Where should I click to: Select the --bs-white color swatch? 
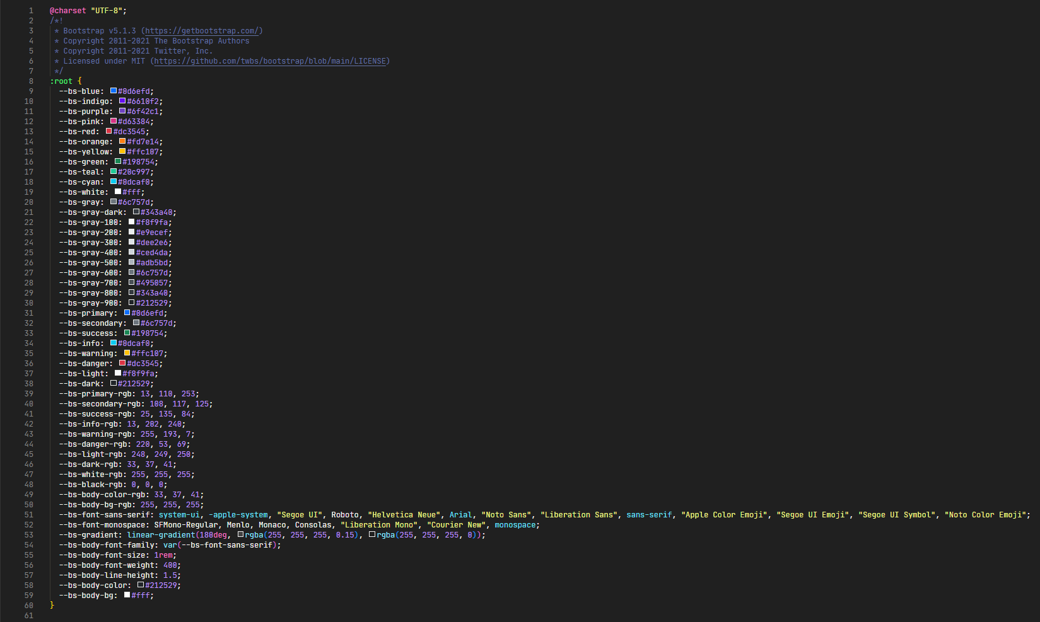point(118,192)
